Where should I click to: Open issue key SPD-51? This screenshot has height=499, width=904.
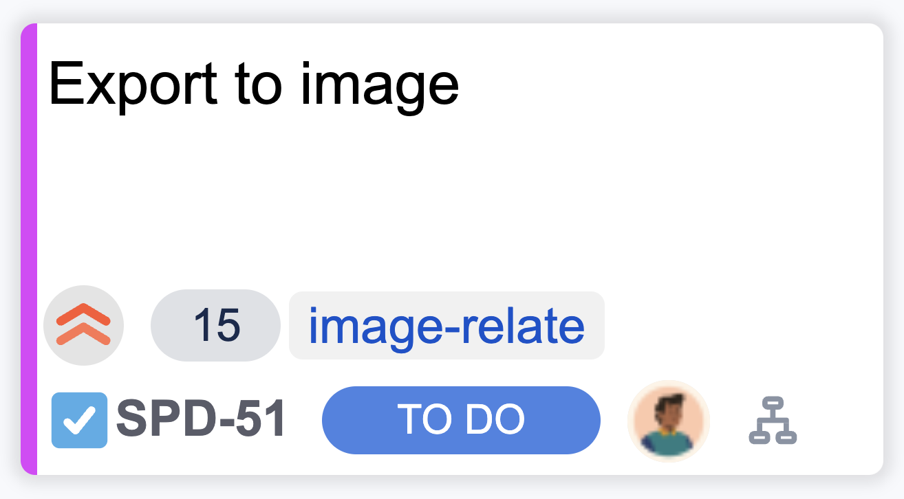coord(201,420)
